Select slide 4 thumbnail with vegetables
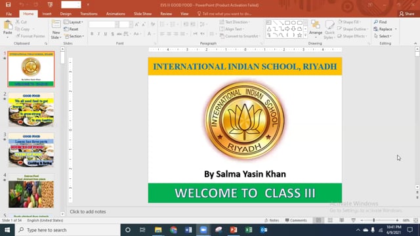The height and width of the screenshot is (236, 420). pyautogui.click(x=31, y=191)
